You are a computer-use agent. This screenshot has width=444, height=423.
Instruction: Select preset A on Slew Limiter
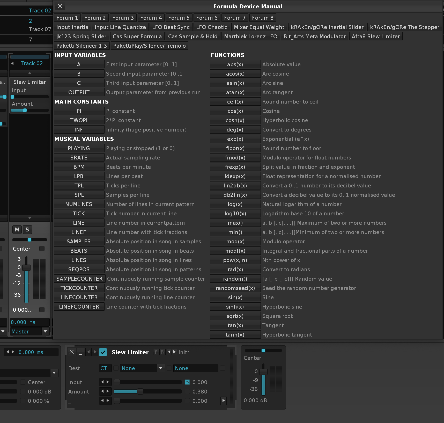coord(156,352)
